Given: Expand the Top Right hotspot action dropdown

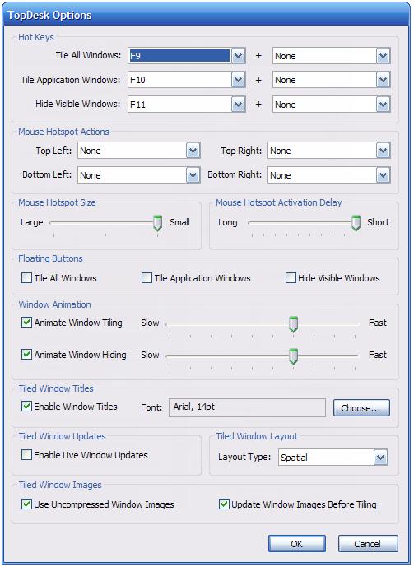Looking at the screenshot, I should click(x=383, y=151).
